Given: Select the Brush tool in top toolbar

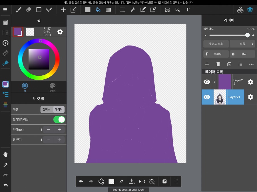Looking at the screenshot, I should [x=18, y=10].
